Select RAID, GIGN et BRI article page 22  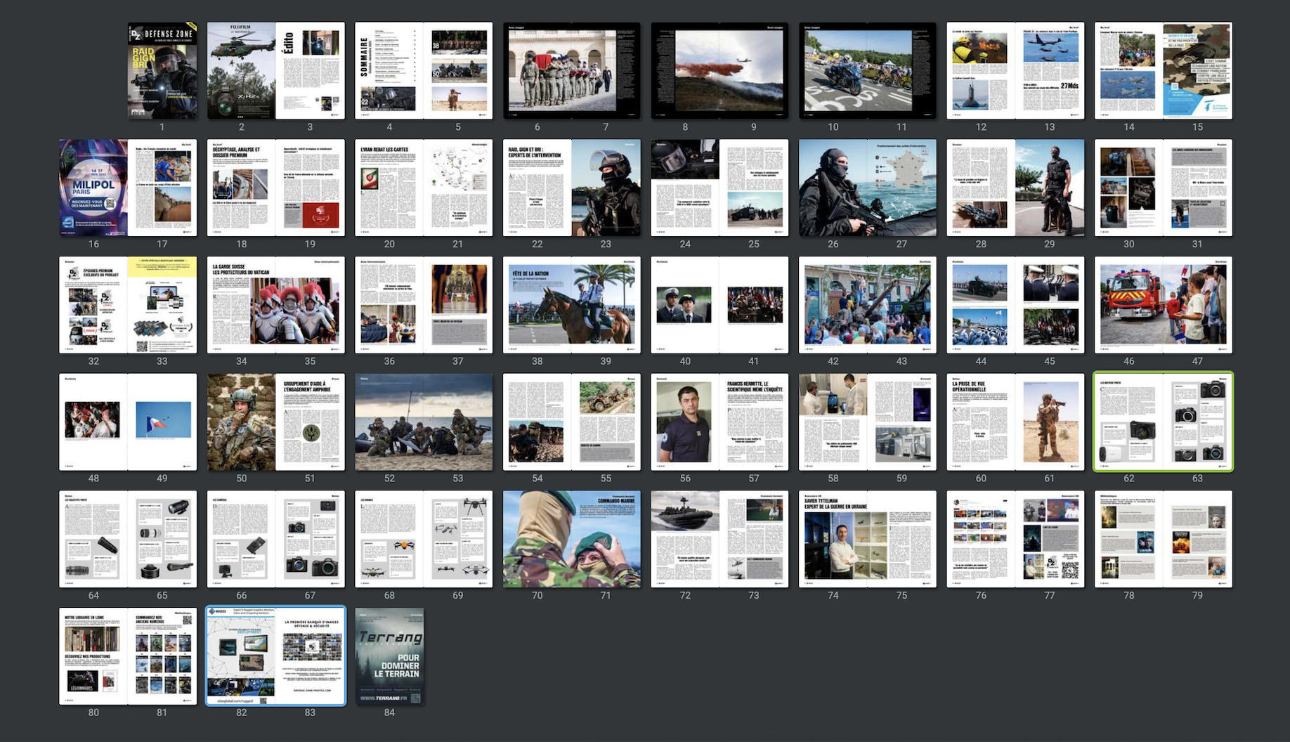(537, 188)
